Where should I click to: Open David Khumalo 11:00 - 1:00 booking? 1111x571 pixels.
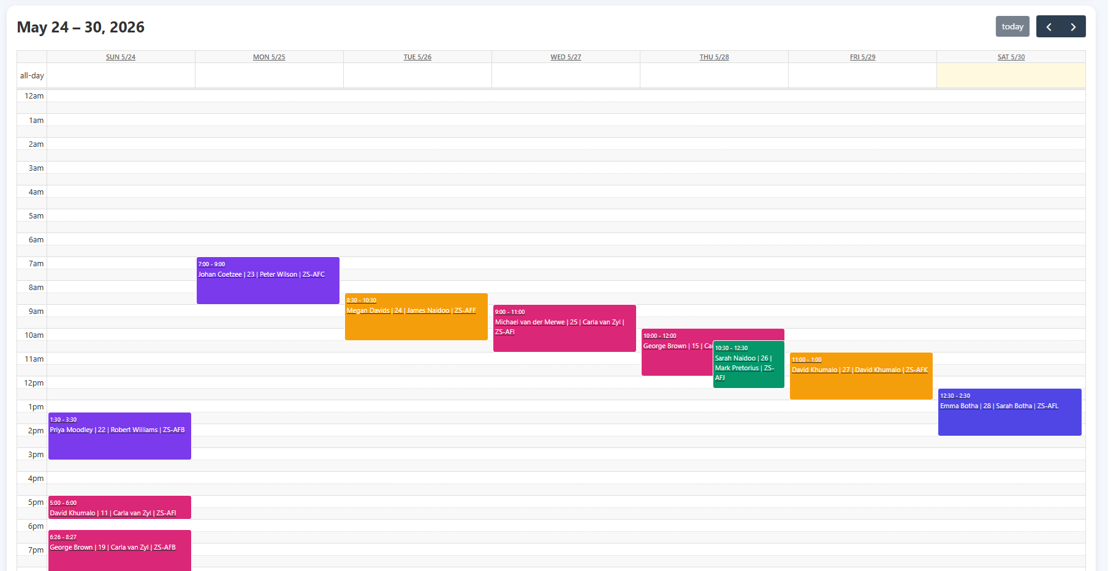coord(861,376)
